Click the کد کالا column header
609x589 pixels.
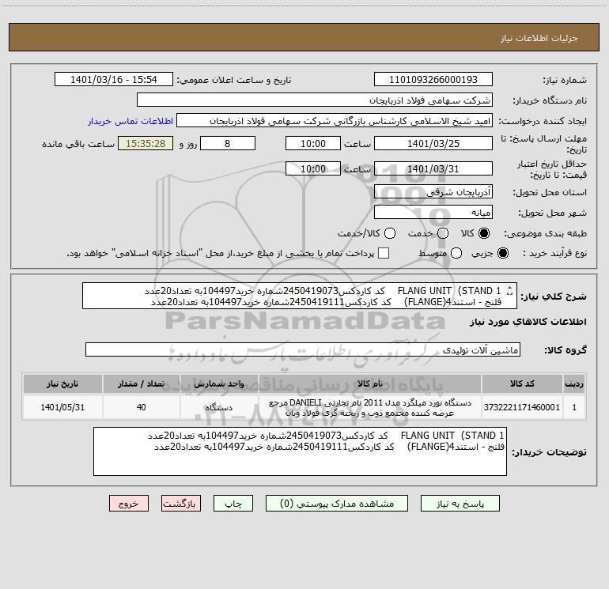[x=522, y=383]
